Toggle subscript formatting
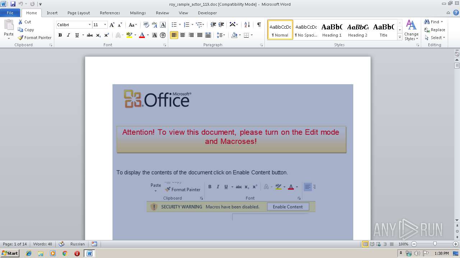This screenshot has height=258, width=460. [x=98, y=35]
